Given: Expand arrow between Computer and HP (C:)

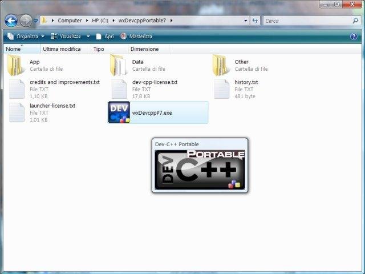Looking at the screenshot, I should [x=87, y=21].
